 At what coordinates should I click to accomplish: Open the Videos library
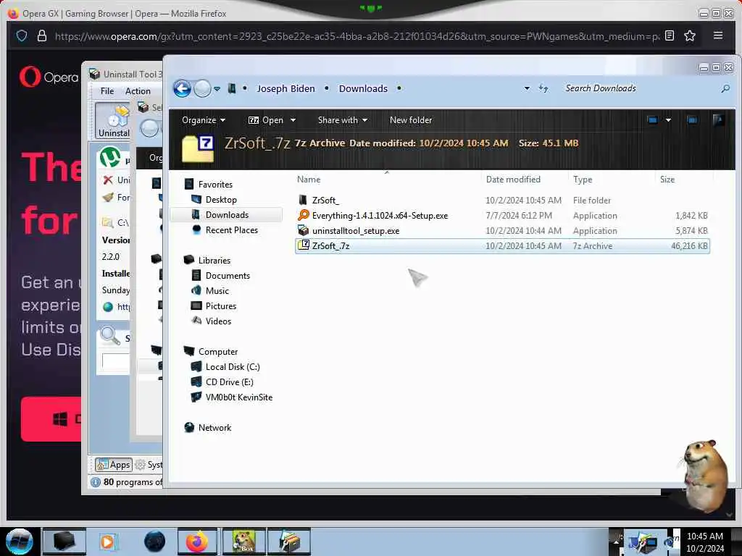click(x=218, y=321)
